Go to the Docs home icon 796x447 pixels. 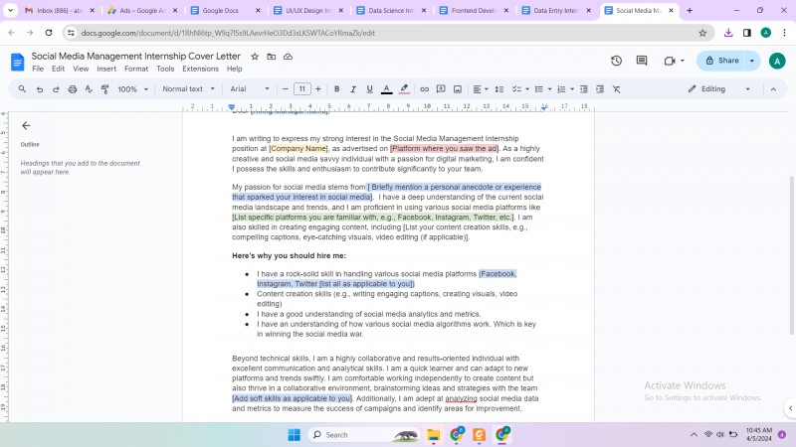(x=17, y=63)
